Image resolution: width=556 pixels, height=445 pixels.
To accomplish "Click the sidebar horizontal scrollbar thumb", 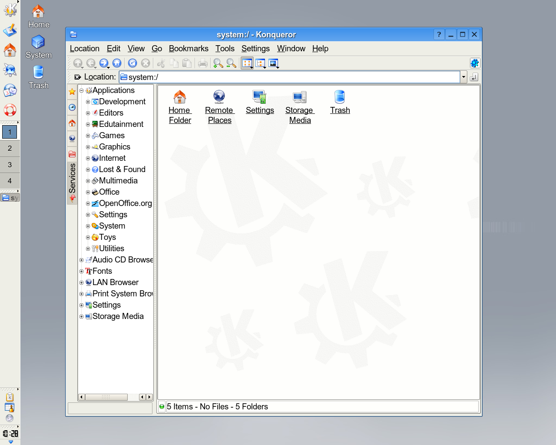I will pos(106,397).
